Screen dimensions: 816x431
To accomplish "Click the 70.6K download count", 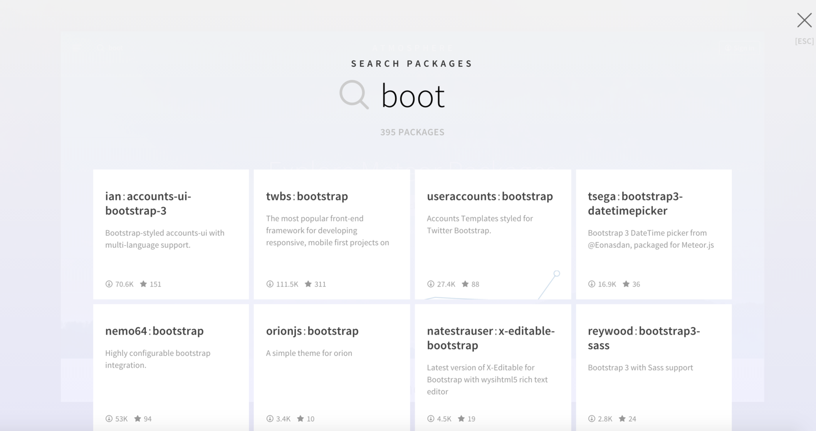I will 124,284.
